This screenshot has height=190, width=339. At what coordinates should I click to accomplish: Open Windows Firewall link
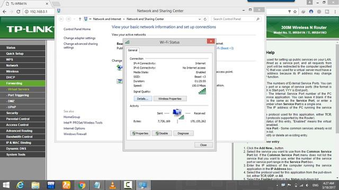[75, 134]
